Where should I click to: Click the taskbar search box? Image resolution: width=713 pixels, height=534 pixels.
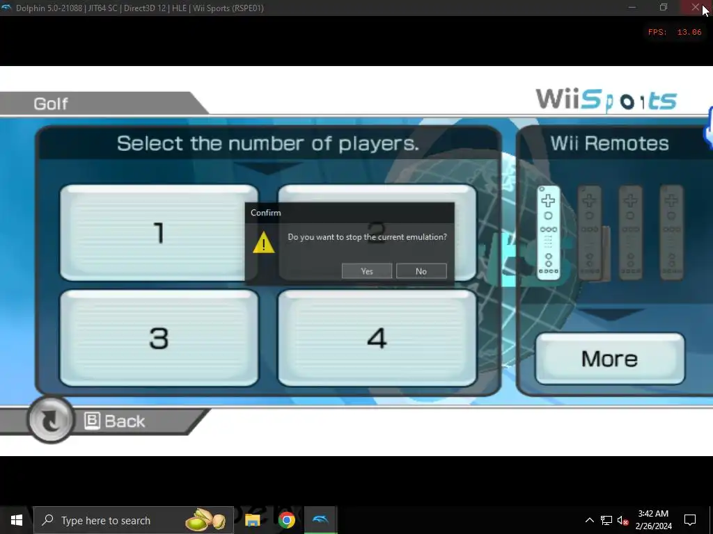pyautogui.click(x=134, y=520)
